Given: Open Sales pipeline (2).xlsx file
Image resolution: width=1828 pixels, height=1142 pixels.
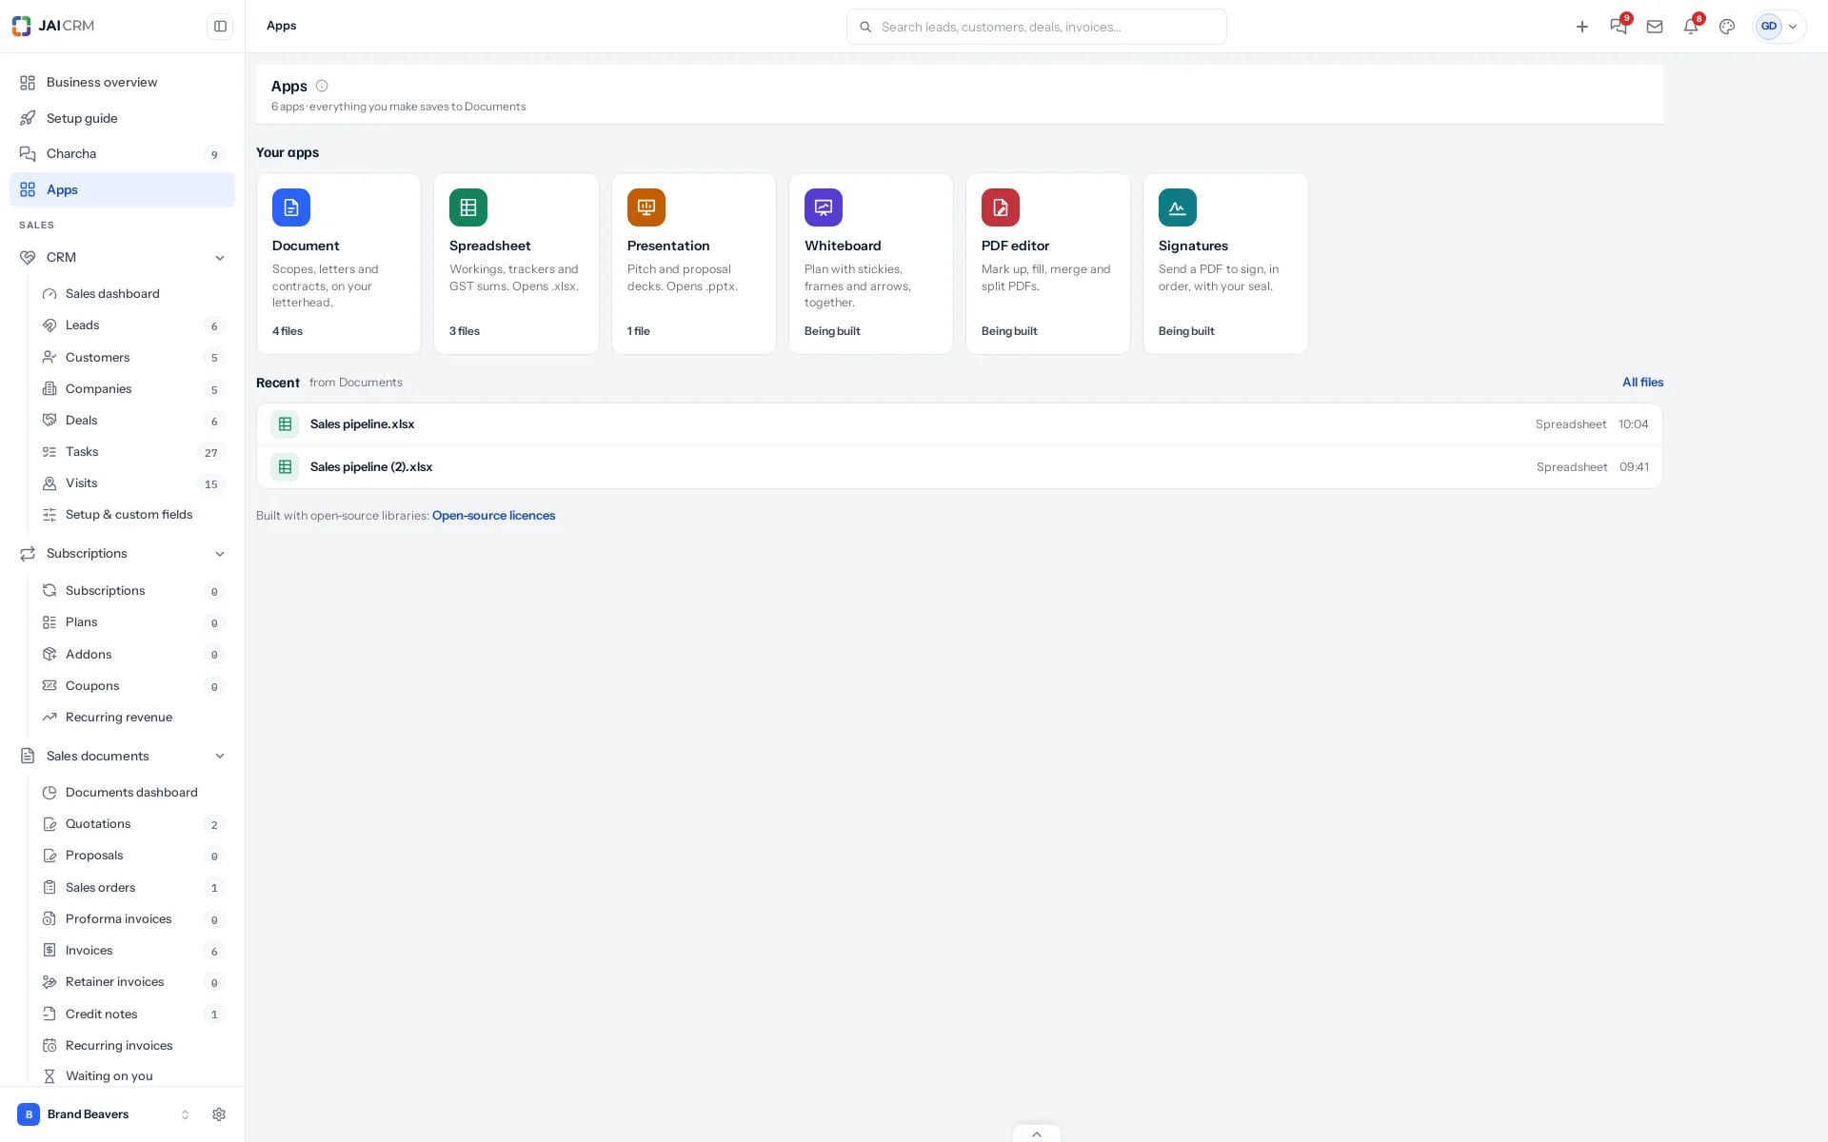Looking at the screenshot, I should pyautogui.click(x=960, y=467).
